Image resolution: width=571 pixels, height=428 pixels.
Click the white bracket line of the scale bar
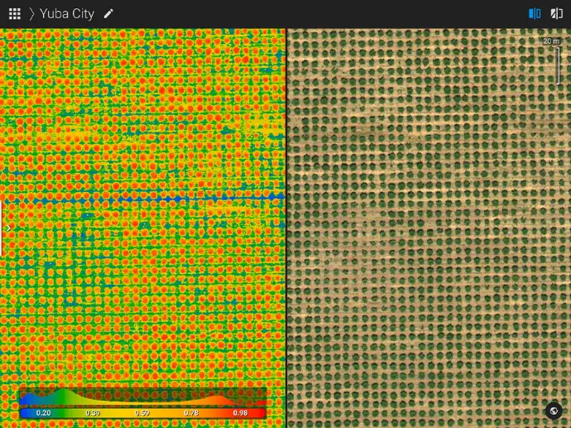(559, 65)
